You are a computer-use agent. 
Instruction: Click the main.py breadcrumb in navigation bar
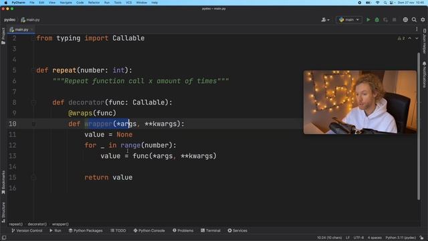30,19
